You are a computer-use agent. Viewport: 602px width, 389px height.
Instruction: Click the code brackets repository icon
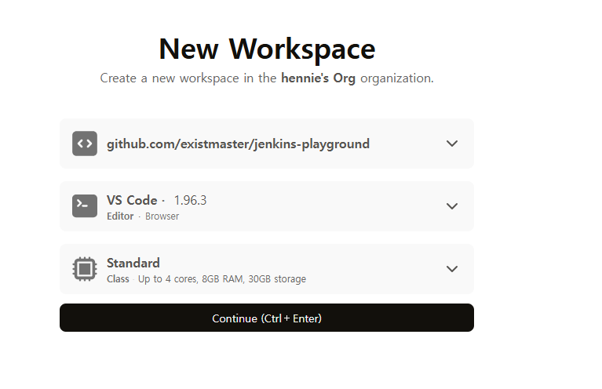point(85,144)
